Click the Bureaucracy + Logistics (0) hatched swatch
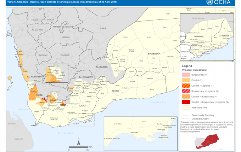The height and width of the screenshot is (152, 241). (187, 91)
